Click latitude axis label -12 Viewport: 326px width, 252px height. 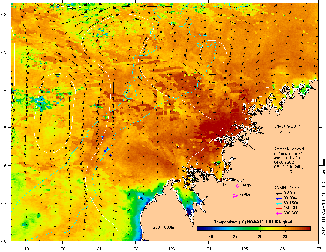click(x=4, y=14)
